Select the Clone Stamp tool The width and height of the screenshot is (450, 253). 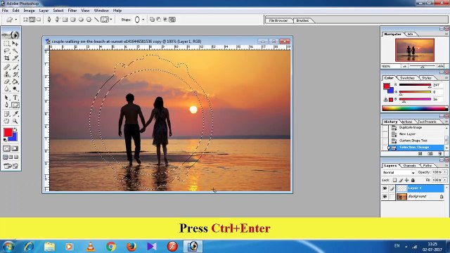coord(6,74)
